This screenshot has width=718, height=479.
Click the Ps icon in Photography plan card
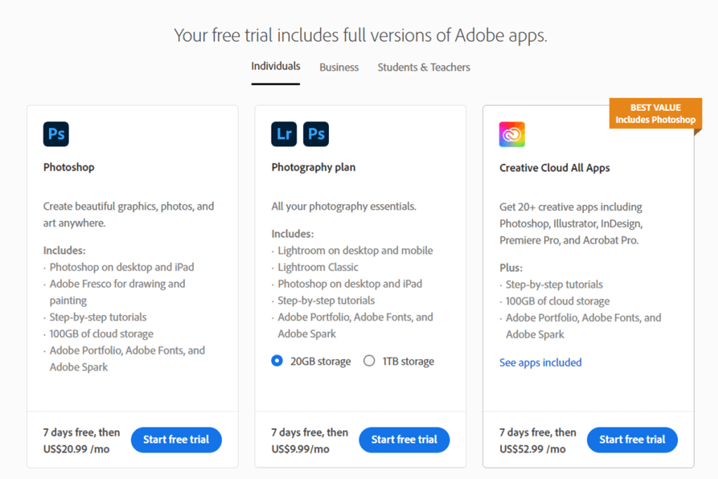click(316, 134)
